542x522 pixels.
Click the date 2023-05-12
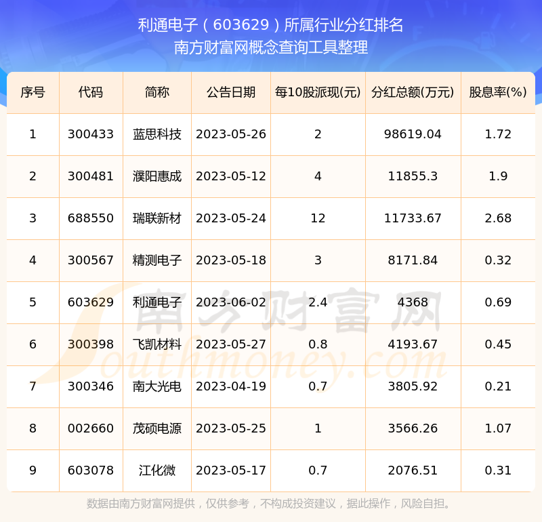tap(231, 176)
